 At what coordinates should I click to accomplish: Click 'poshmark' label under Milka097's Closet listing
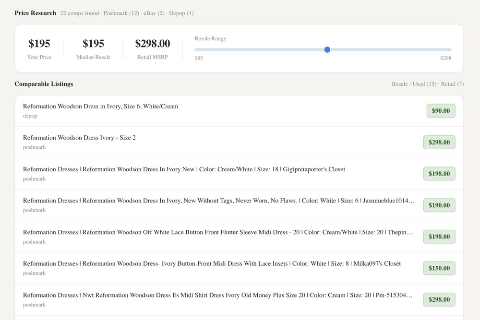coord(34,273)
